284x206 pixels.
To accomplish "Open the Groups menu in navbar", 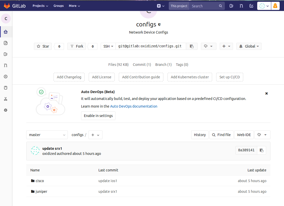I will click(x=59, y=6).
